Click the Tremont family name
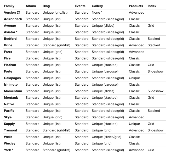Image resolution: width=171 pixels, height=155 pixels. [10, 130]
